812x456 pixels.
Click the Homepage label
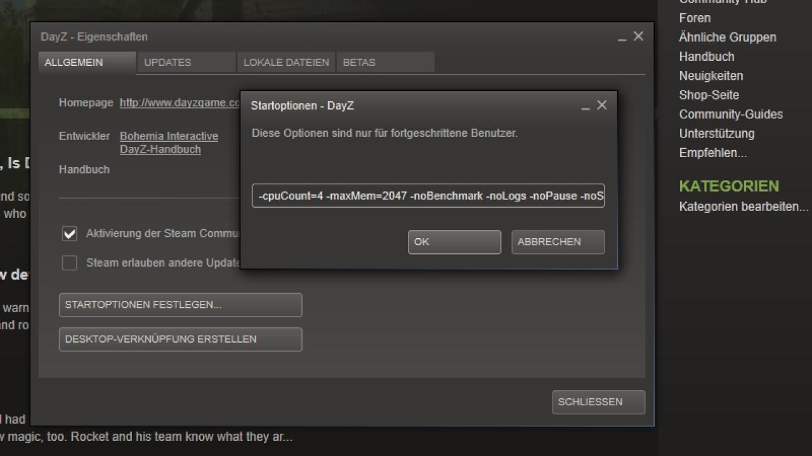tap(86, 103)
